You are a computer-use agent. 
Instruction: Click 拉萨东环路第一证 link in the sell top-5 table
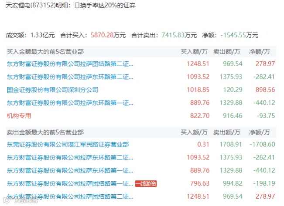coord(70,170)
